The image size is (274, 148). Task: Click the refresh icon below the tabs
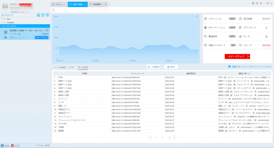click(x=53, y=10)
